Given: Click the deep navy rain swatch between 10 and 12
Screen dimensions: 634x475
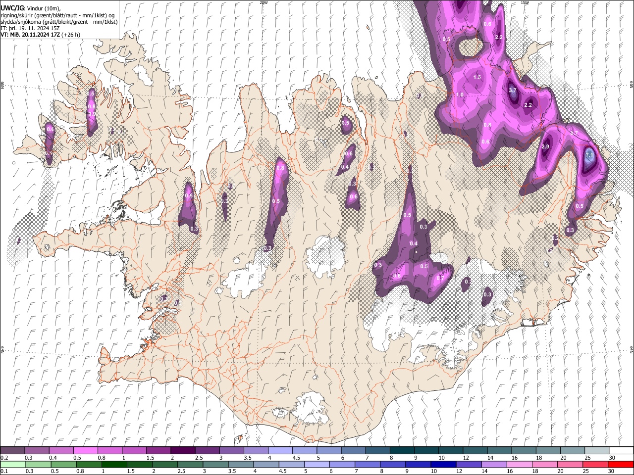Looking at the screenshot, I should 443,464.
